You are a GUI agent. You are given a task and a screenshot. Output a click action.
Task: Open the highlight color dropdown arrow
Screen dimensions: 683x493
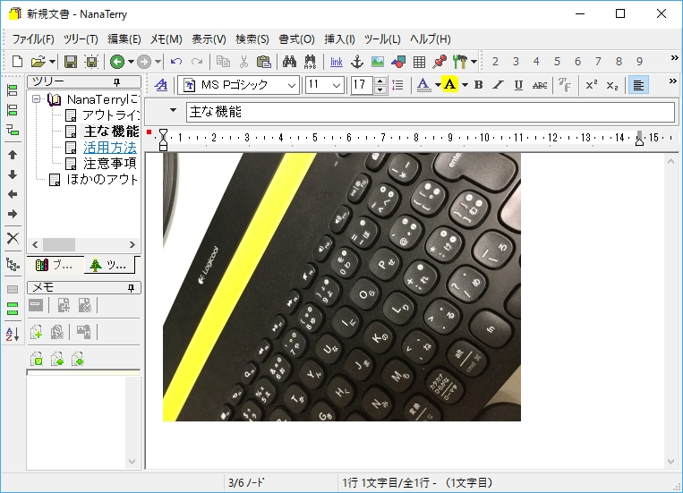tap(465, 85)
